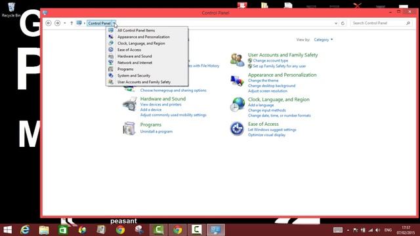Image resolution: width=420 pixels, height=236 pixels.
Task: Open Set up Family Safety for any user
Action: (280, 66)
